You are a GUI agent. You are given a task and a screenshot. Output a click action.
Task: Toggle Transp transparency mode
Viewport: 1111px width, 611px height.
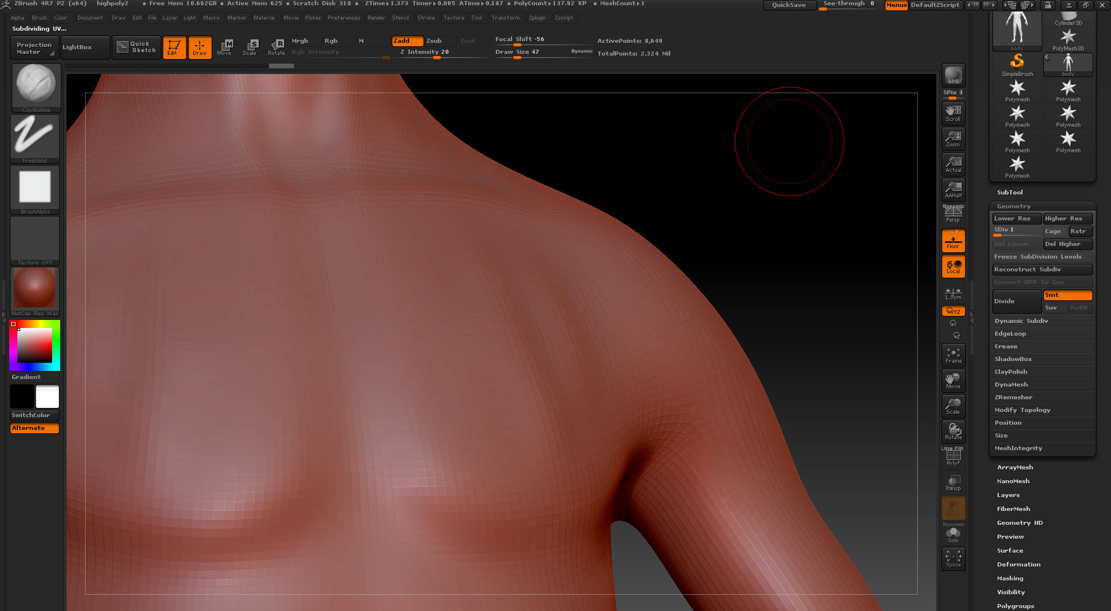tap(953, 482)
